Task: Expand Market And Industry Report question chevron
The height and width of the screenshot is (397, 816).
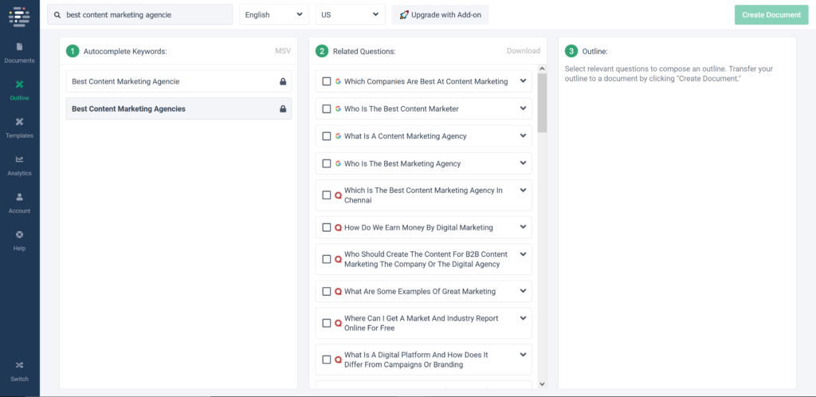Action: [523, 318]
